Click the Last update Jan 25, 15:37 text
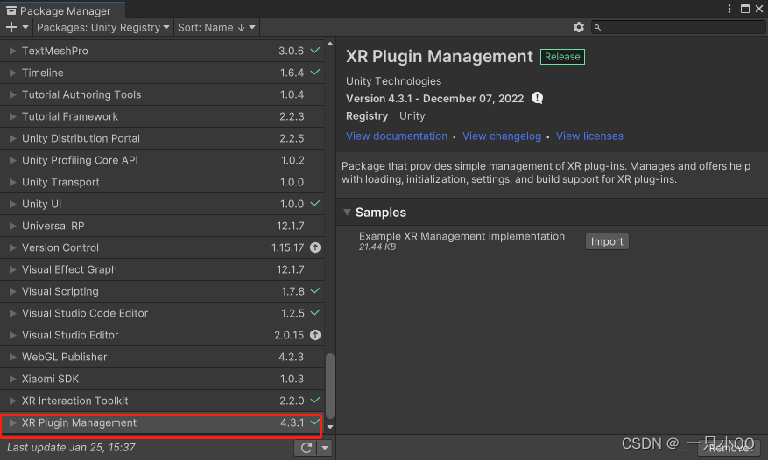Viewport: 768px width, 460px height. click(x=71, y=447)
